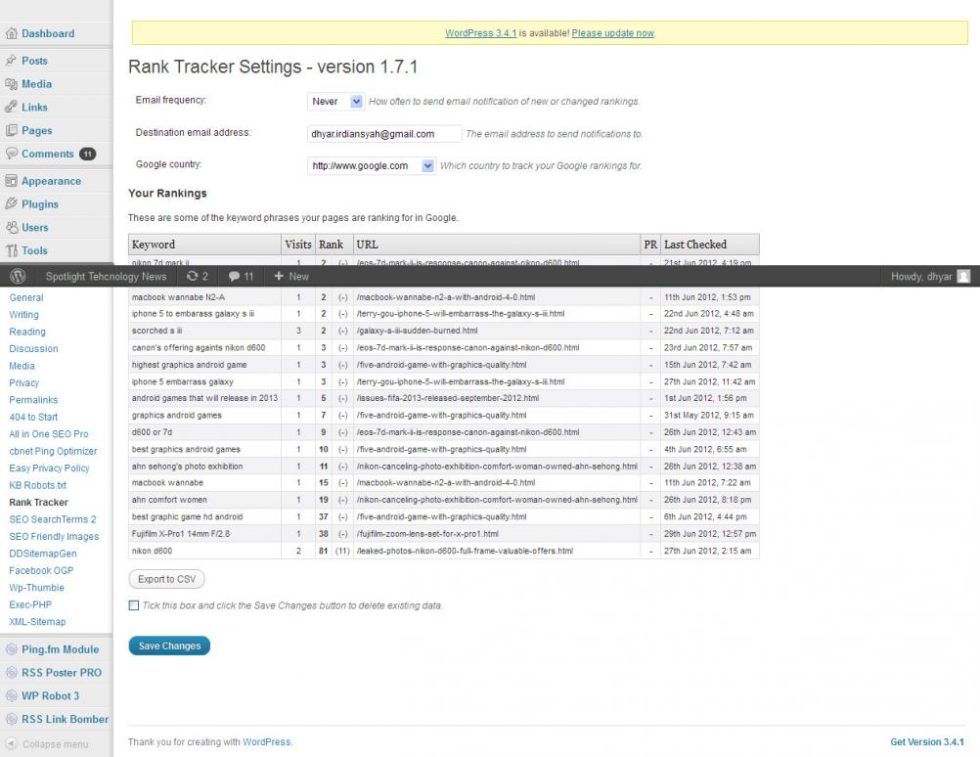The image size is (980, 757).
Task: Open the Writing settings submenu item
Action: coord(23,314)
